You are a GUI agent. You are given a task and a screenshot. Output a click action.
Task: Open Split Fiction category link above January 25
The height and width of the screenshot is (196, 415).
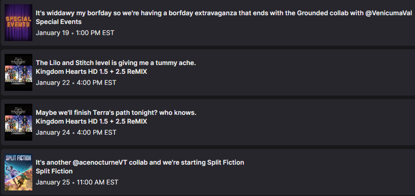click(x=54, y=171)
